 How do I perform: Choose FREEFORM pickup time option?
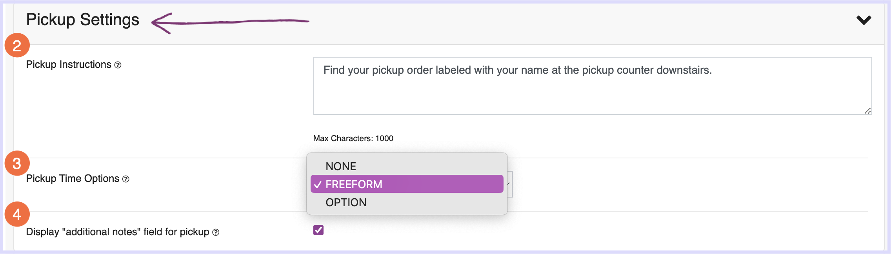click(x=407, y=184)
